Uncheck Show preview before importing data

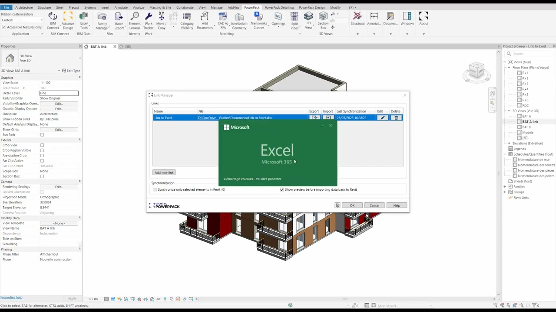point(282,189)
